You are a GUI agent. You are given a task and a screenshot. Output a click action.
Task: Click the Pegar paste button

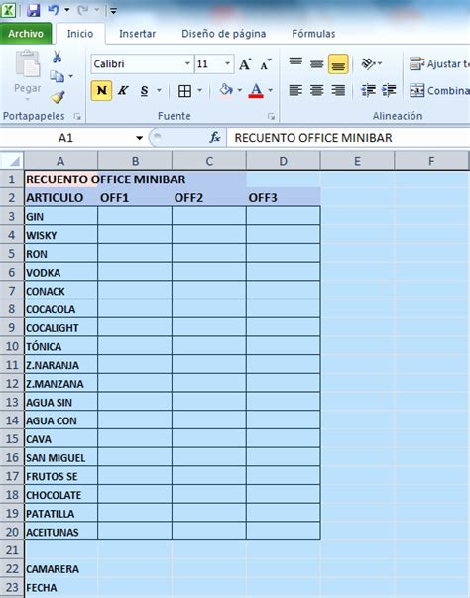(x=28, y=76)
